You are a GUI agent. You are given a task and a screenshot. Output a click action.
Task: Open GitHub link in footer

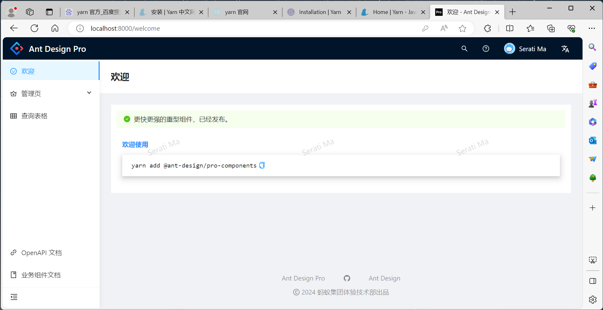[x=347, y=278]
